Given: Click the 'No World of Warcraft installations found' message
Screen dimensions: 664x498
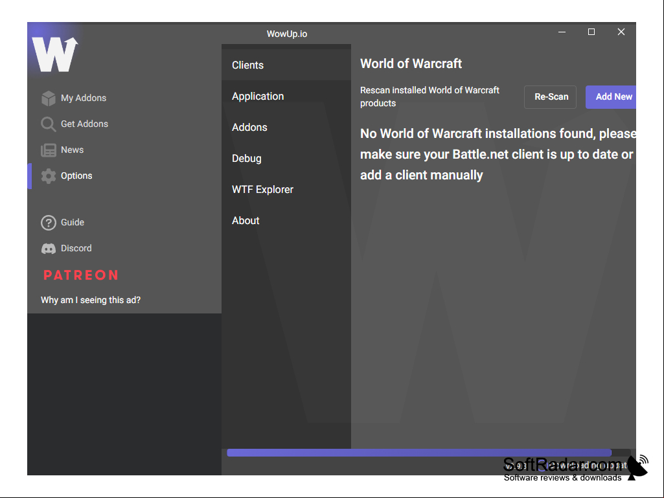Looking at the screenshot, I should 498,154.
